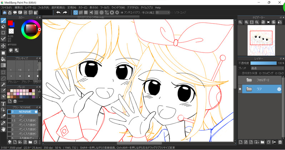Toggle the checkbox for NONAME brush
285x150 pixels.
pos(9,112)
